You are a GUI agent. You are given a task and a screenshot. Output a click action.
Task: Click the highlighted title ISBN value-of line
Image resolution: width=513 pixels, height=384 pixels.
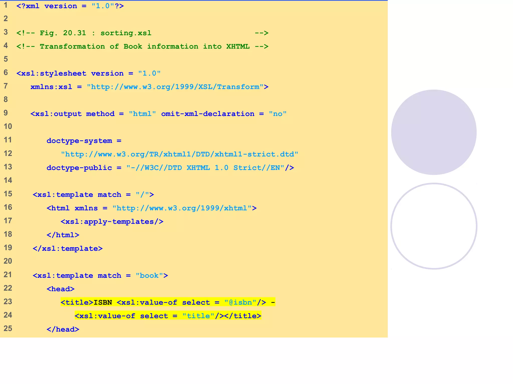[x=168, y=302]
